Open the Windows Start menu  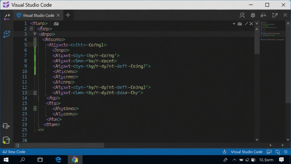[x=6, y=160]
